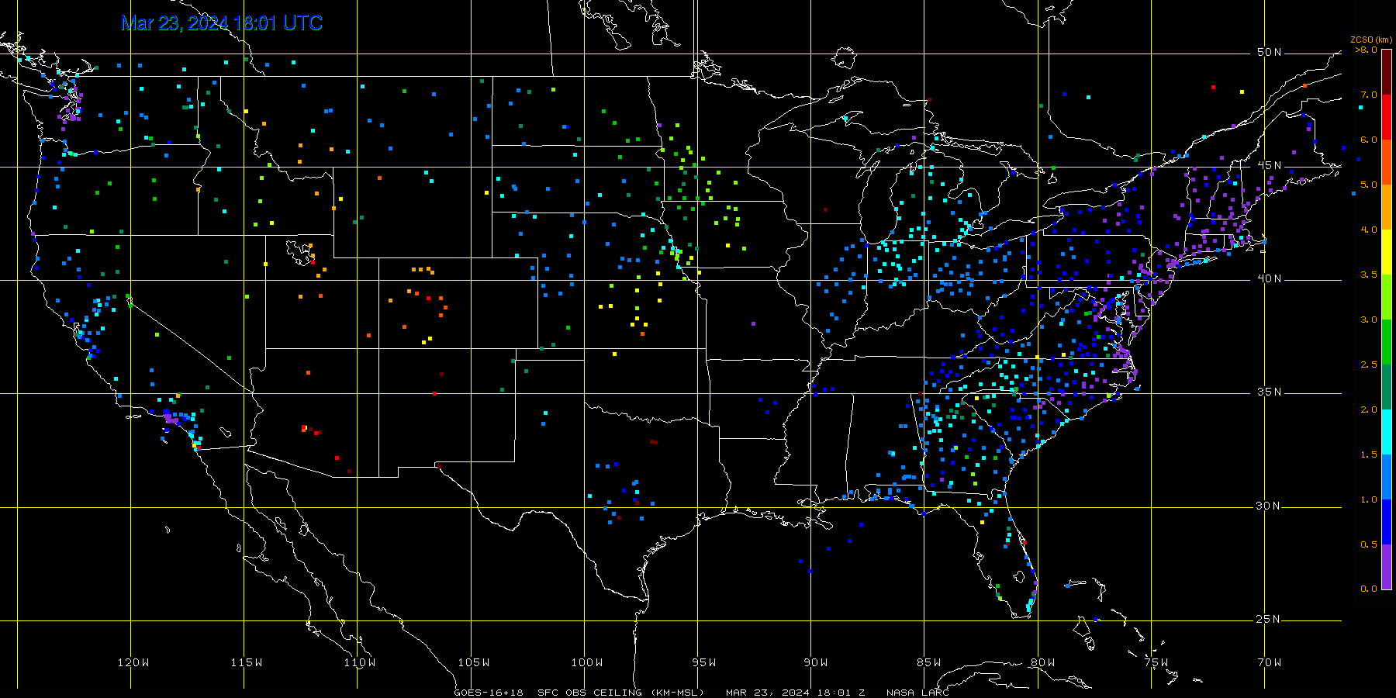Click the cyan color bar segment between 2.0 and 1.5

1386,432
